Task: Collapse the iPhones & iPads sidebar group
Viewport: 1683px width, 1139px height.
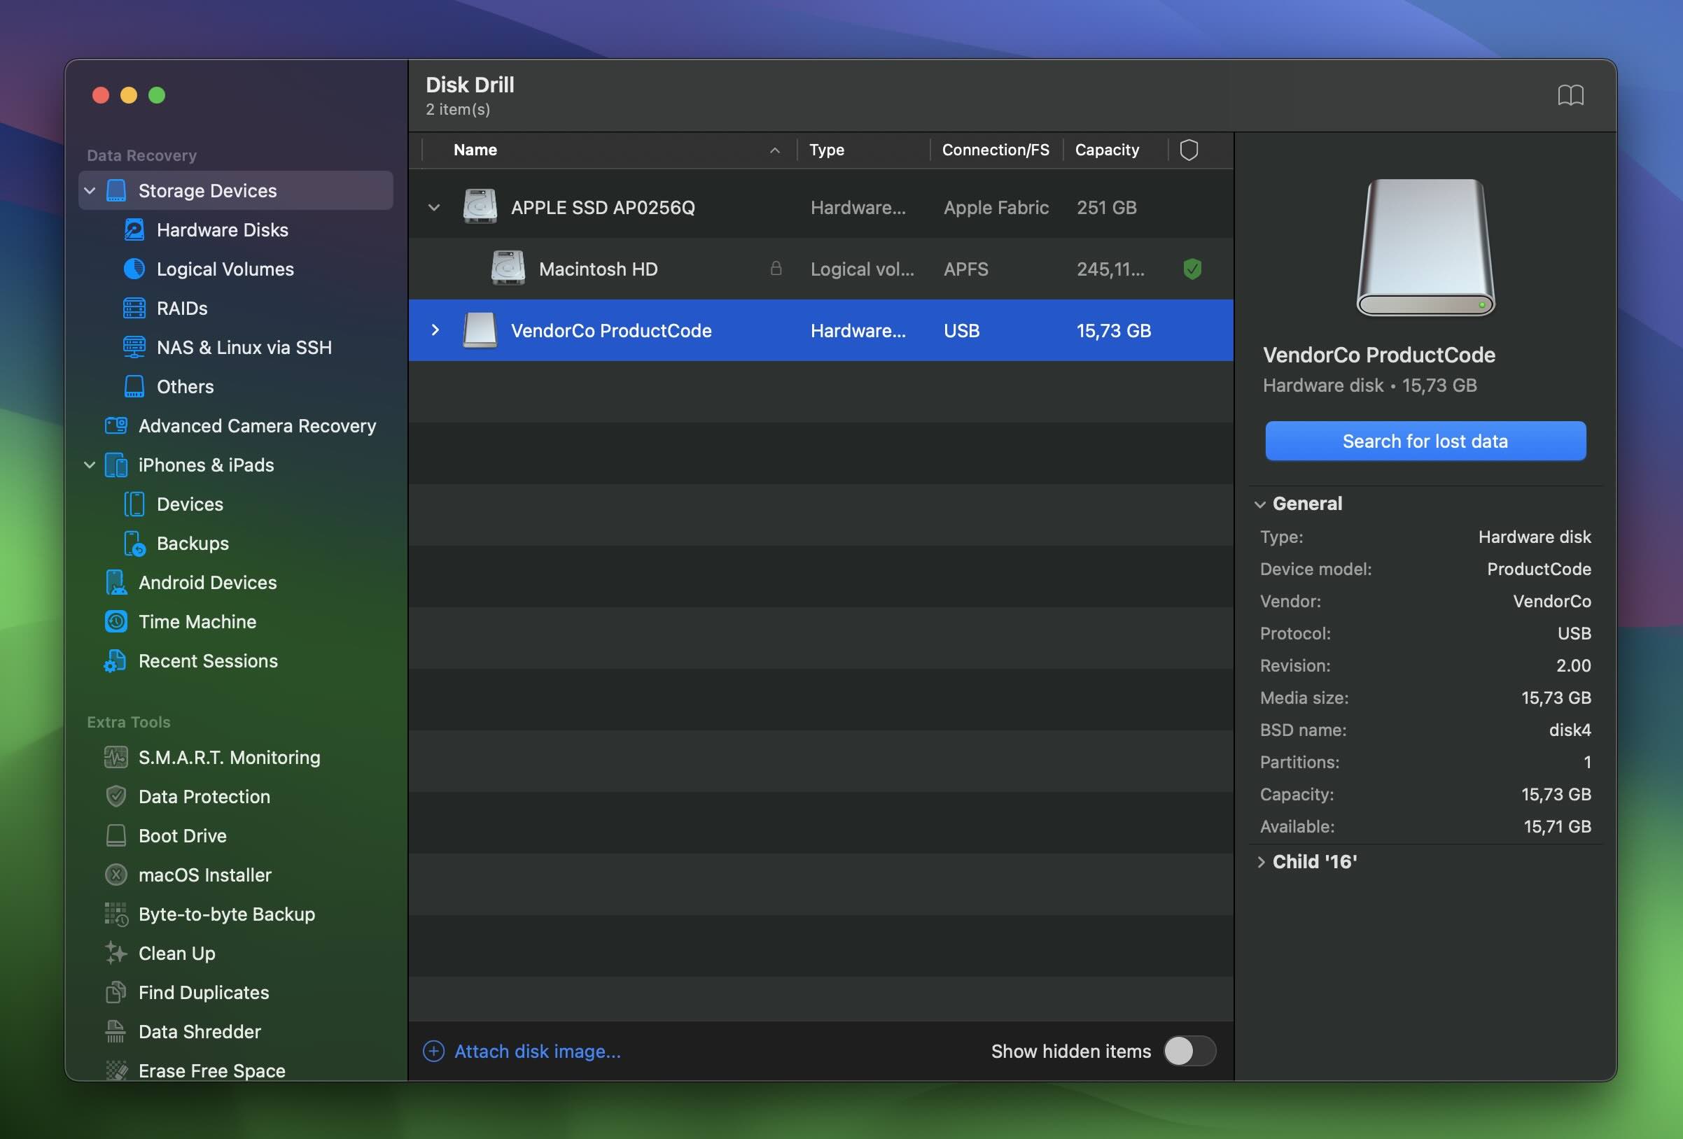Action: click(90, 465)
